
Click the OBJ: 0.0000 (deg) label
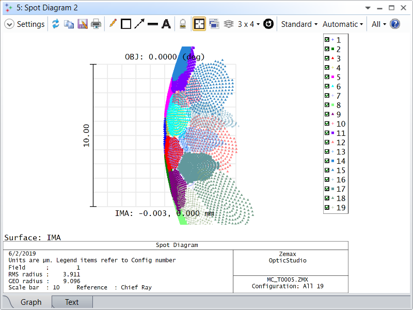click(x=165, y=57)
